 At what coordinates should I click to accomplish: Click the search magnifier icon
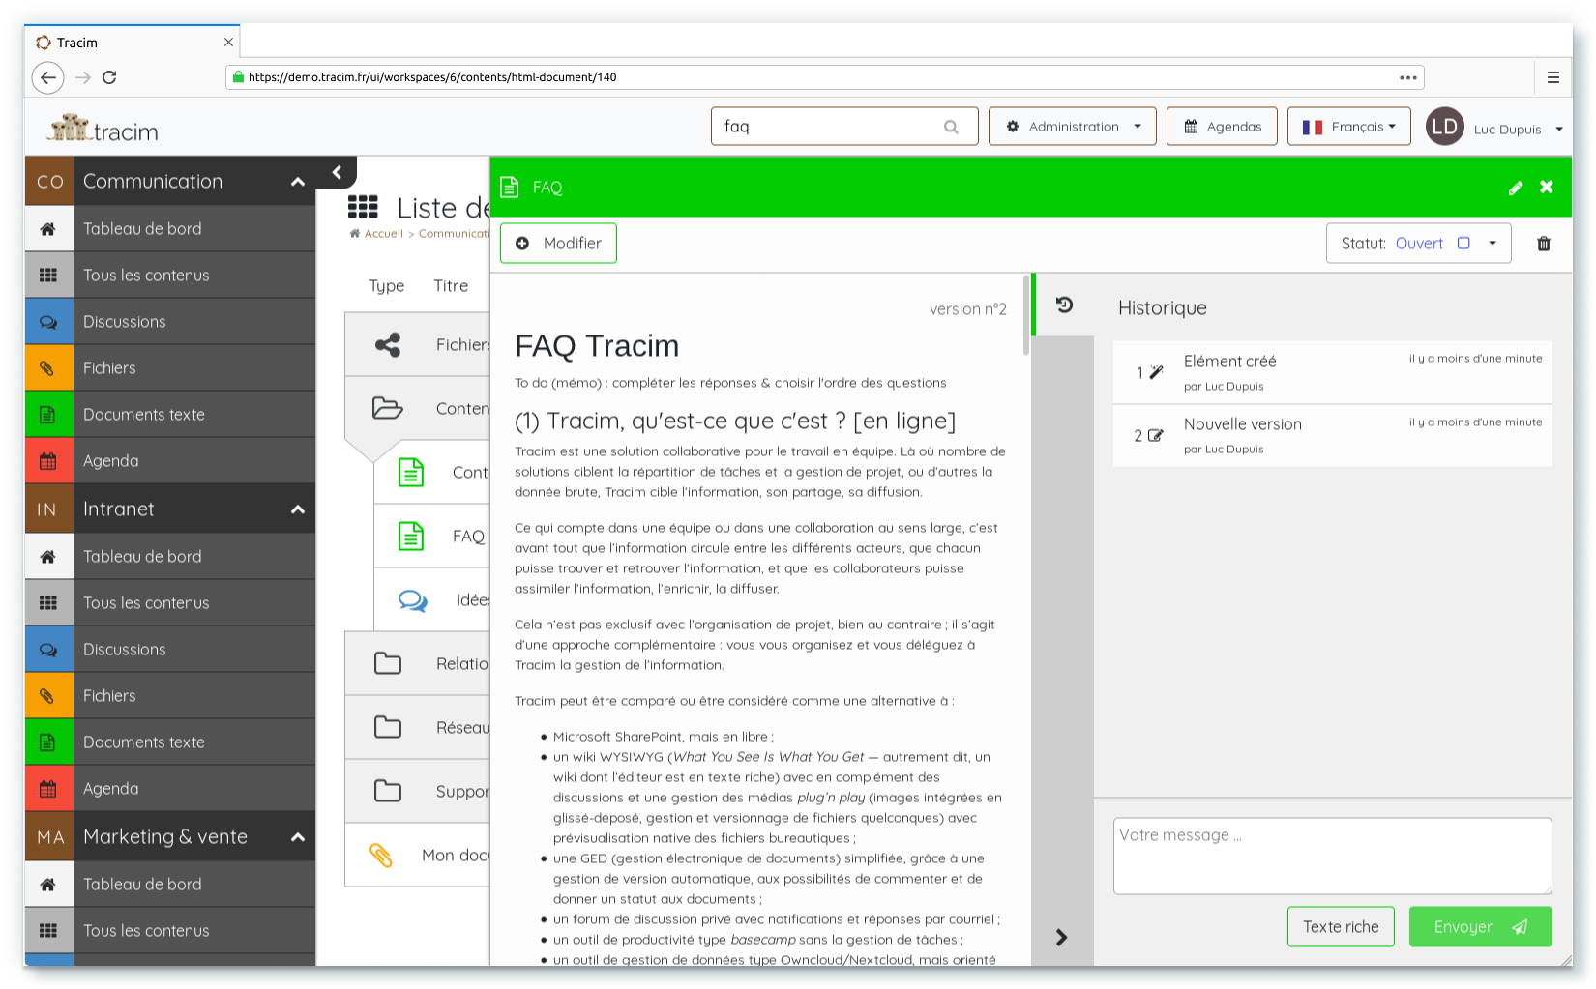[x=951, y=127]
